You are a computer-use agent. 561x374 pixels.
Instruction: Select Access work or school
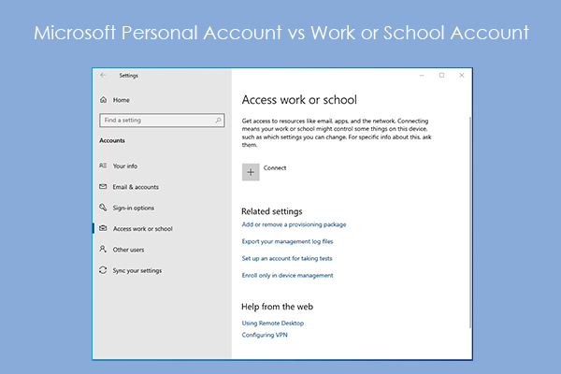[x=143, y=229]
